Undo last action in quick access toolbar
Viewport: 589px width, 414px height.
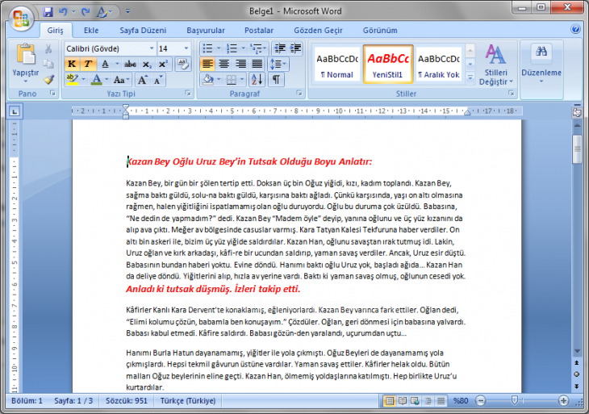click(63, 12)
